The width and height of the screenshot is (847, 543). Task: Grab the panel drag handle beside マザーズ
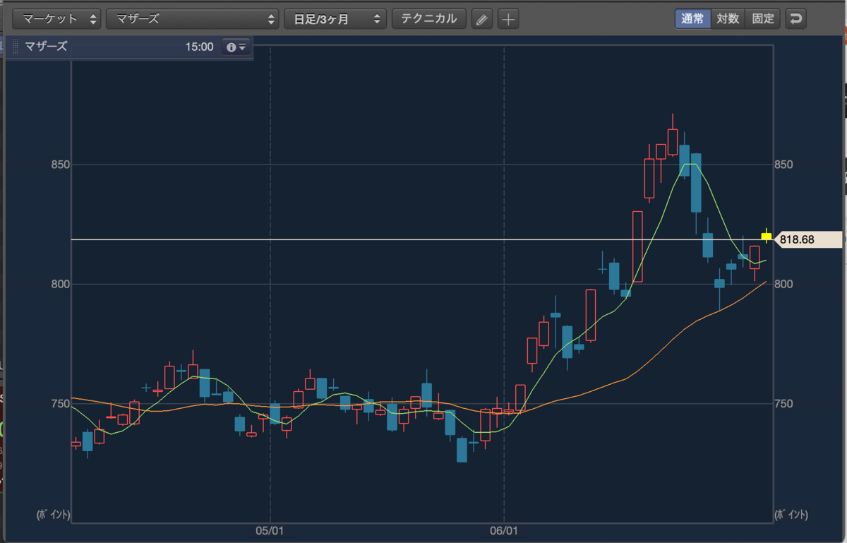point(16,47)
